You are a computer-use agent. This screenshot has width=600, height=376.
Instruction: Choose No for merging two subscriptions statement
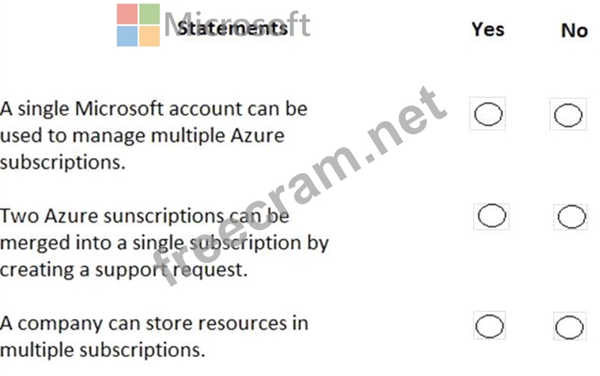tap(570, 216)
